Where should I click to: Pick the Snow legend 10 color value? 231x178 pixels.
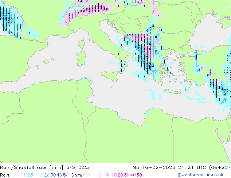(x=114, y=175)
